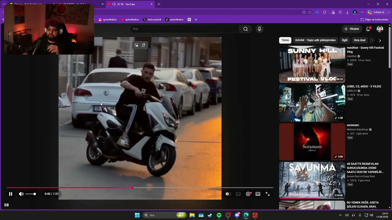
Task: Start voice search with the microphone
Action: (259, 29)
